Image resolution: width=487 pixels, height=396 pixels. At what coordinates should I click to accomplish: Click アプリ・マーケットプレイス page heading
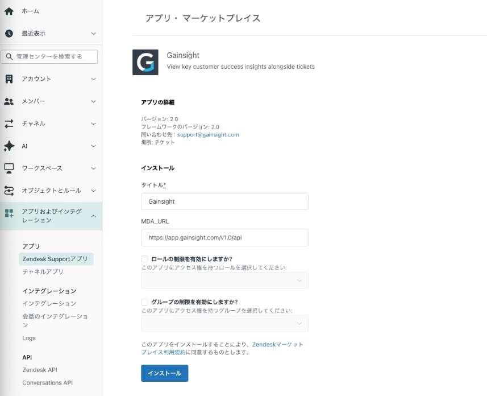pos(203,18)
